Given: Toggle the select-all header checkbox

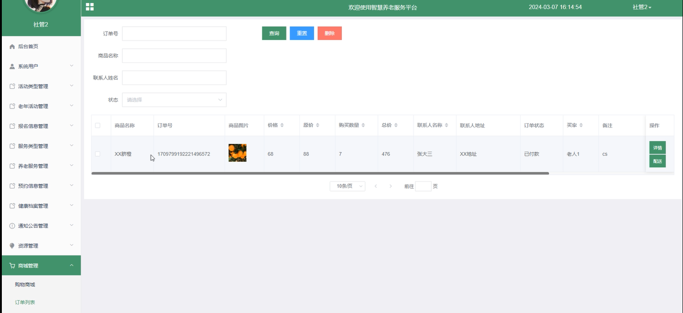Looking at the screenshot, I should click(98, 125).
